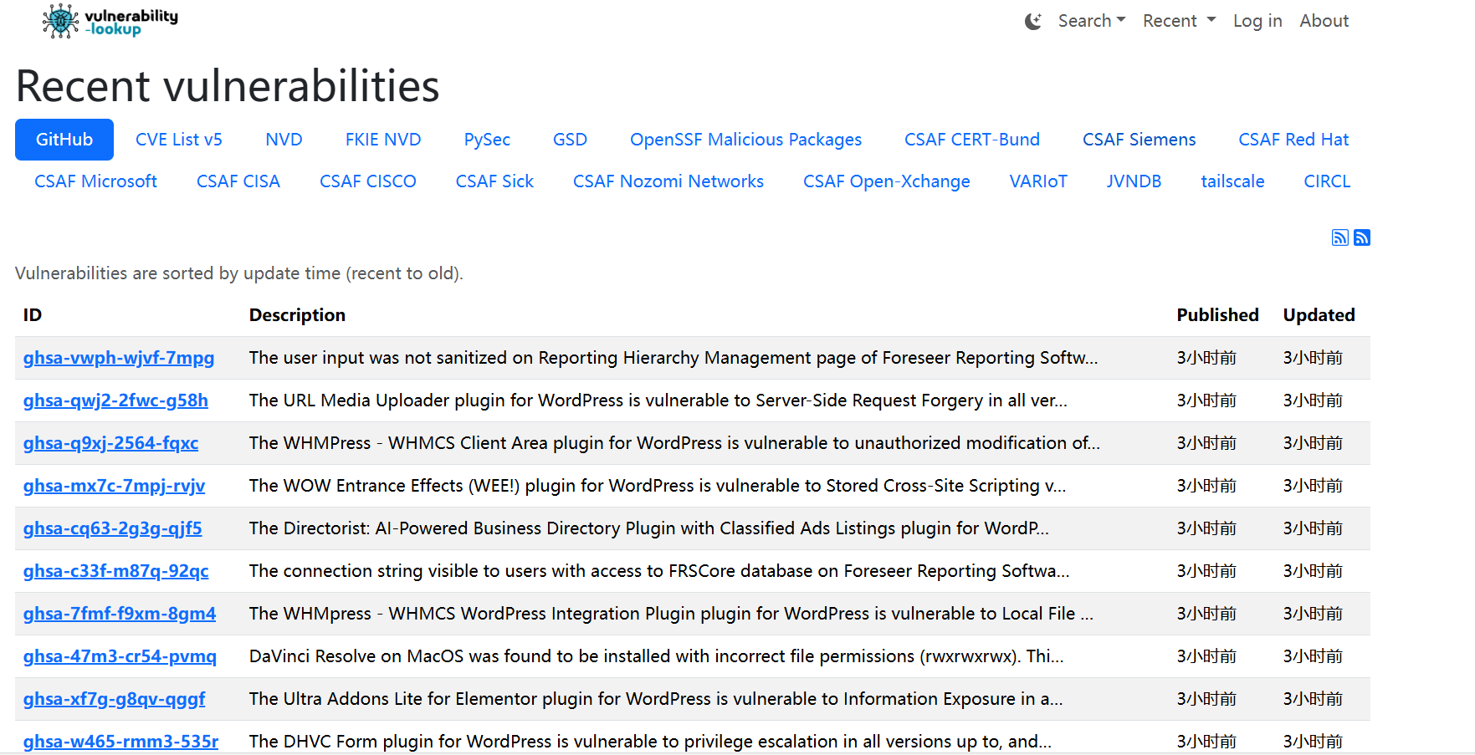Viewport: 1475px width, 755px height.
Task: Switch to the NVD tab
Action: tap(284, 140)
